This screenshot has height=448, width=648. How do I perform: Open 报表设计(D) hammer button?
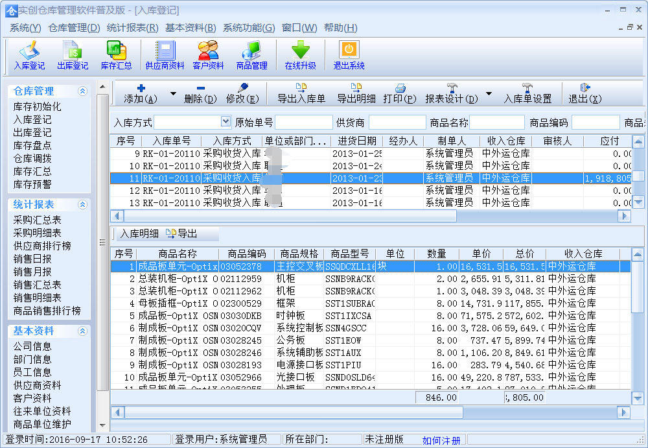(452, 94)
